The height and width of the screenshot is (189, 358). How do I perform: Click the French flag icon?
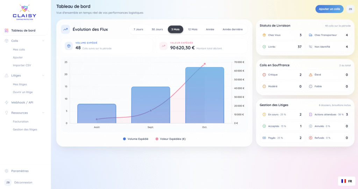344,181
